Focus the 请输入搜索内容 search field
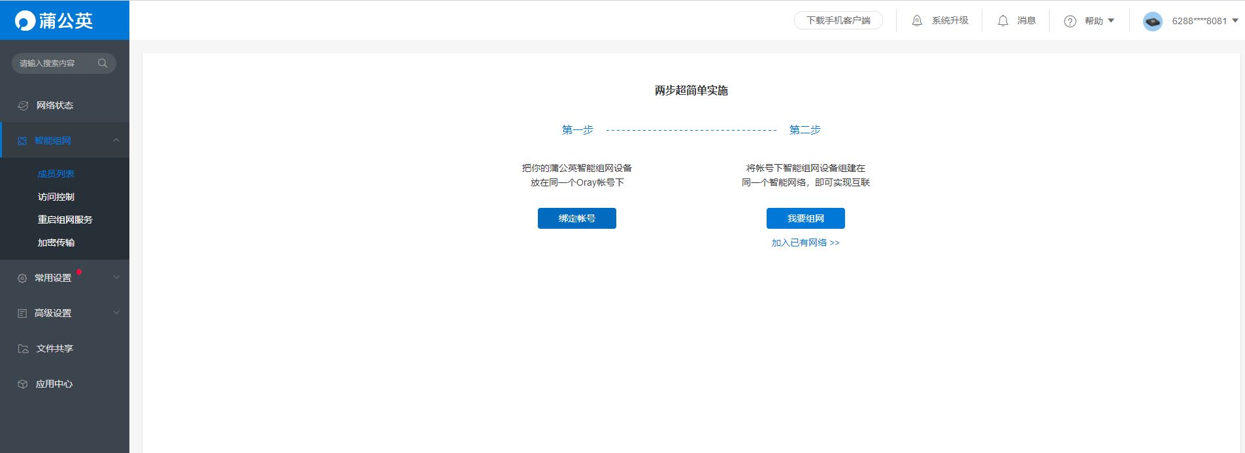The image size is (1245, 453). coord(64,63)
